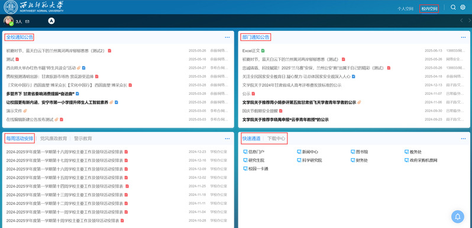Open 政府采购机票网 quick link
472x228 pixels.
coord(421,160)
